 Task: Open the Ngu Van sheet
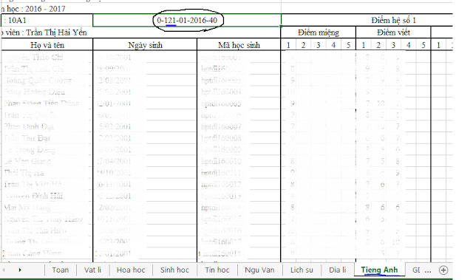(x=259, y=270)
